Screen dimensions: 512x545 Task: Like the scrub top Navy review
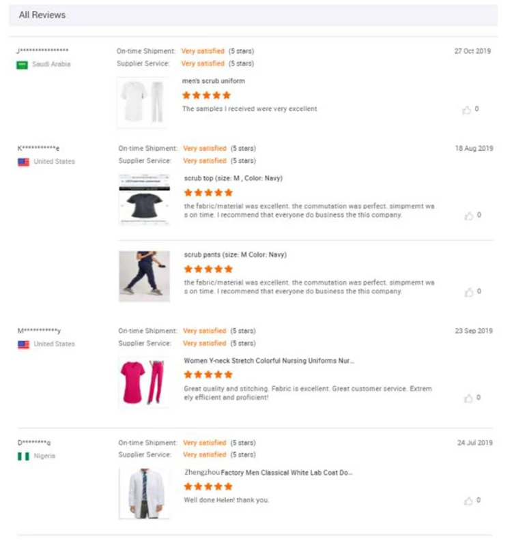click(x=469, y=216)
